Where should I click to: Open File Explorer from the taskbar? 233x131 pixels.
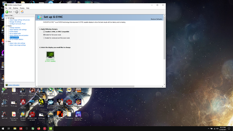(x=15, y=128)
